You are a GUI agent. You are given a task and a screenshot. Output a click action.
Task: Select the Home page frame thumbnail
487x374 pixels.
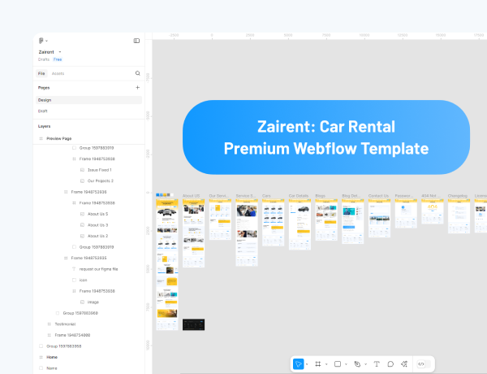click(x=167, y=264)
